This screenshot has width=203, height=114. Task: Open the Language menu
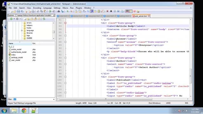tap(47, 8)
